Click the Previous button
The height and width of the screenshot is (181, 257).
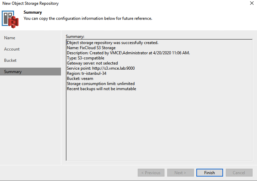pos(151,173)
